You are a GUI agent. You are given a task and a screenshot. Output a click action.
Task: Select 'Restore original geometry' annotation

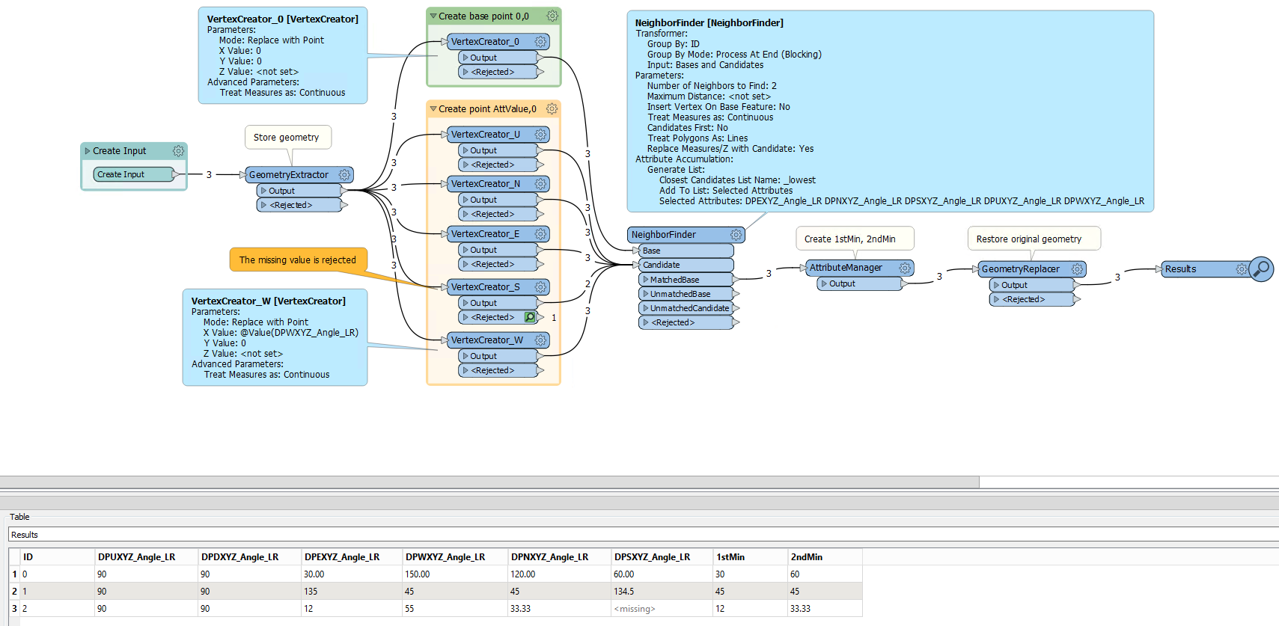tap(1034, 239)
